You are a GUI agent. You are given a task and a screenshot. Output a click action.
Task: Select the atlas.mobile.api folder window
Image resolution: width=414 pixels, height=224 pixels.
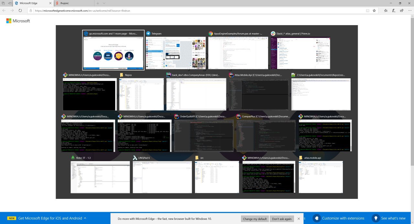321,174
